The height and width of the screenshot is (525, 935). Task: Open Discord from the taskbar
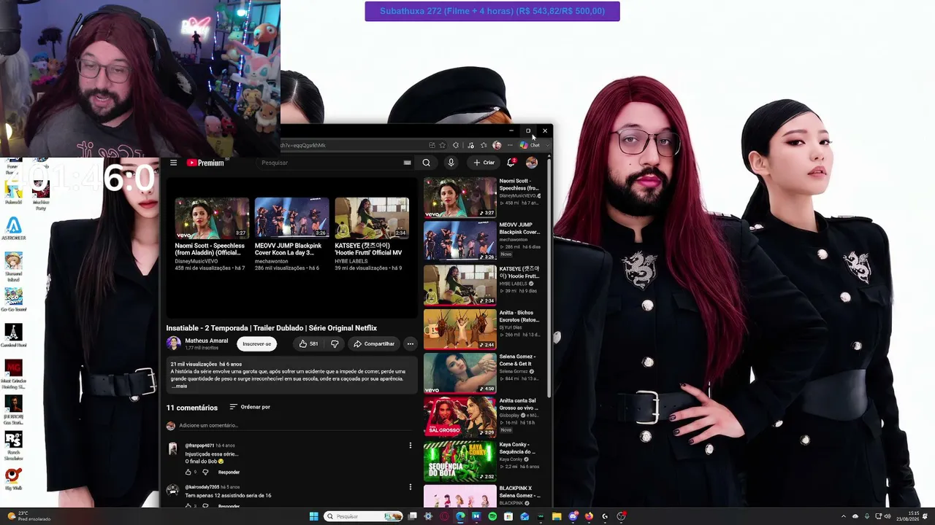[x=573, y=516]
